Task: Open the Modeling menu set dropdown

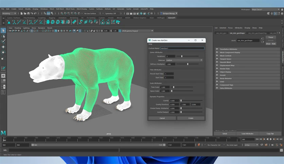Action: pos(9,13)
